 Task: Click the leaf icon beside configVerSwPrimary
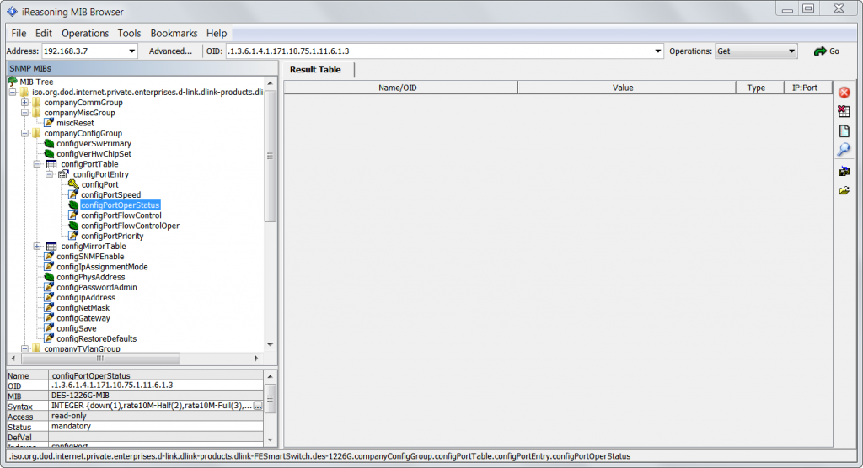[x=49, y=144]
